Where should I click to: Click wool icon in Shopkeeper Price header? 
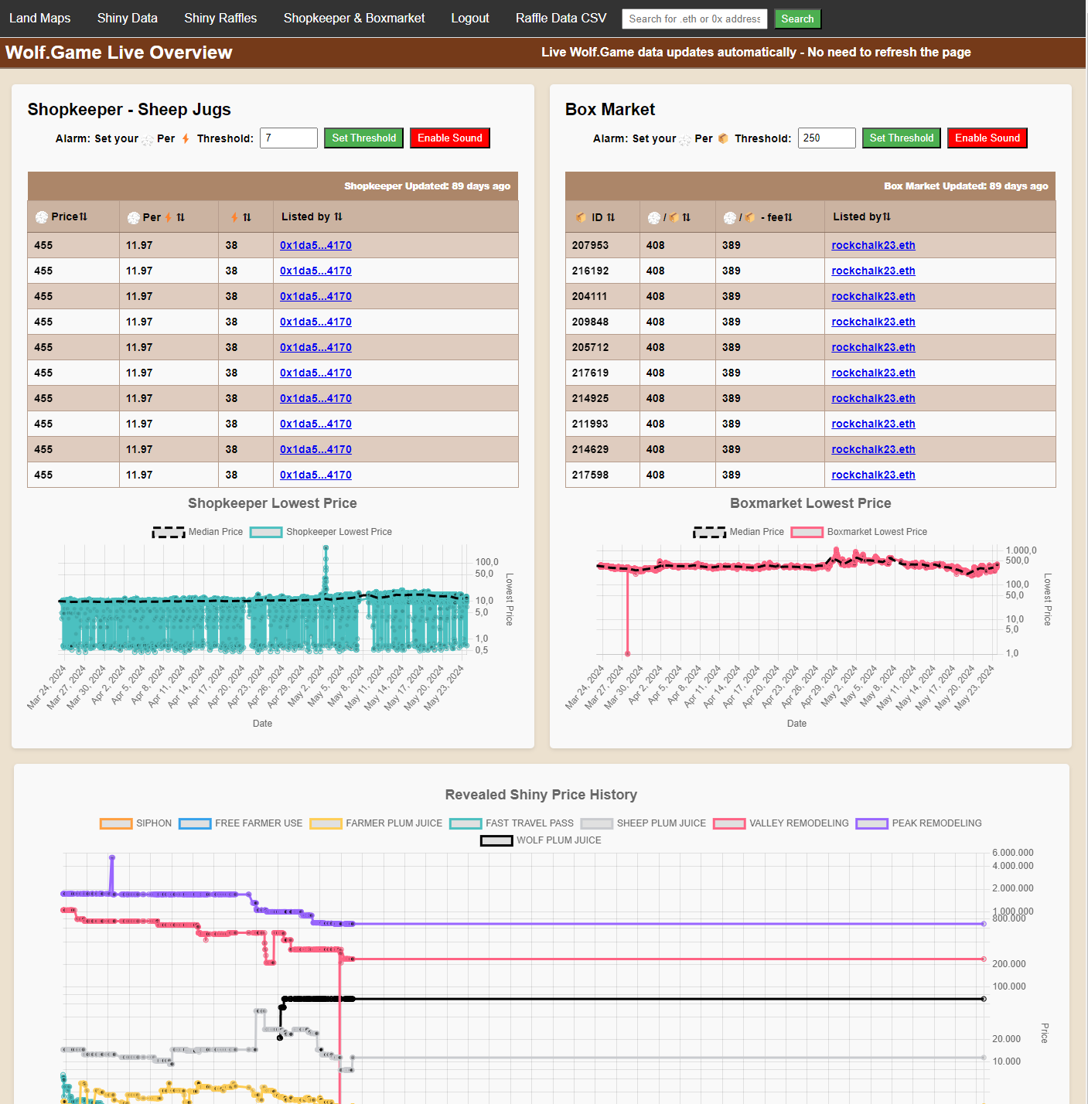tap(42, 217)
